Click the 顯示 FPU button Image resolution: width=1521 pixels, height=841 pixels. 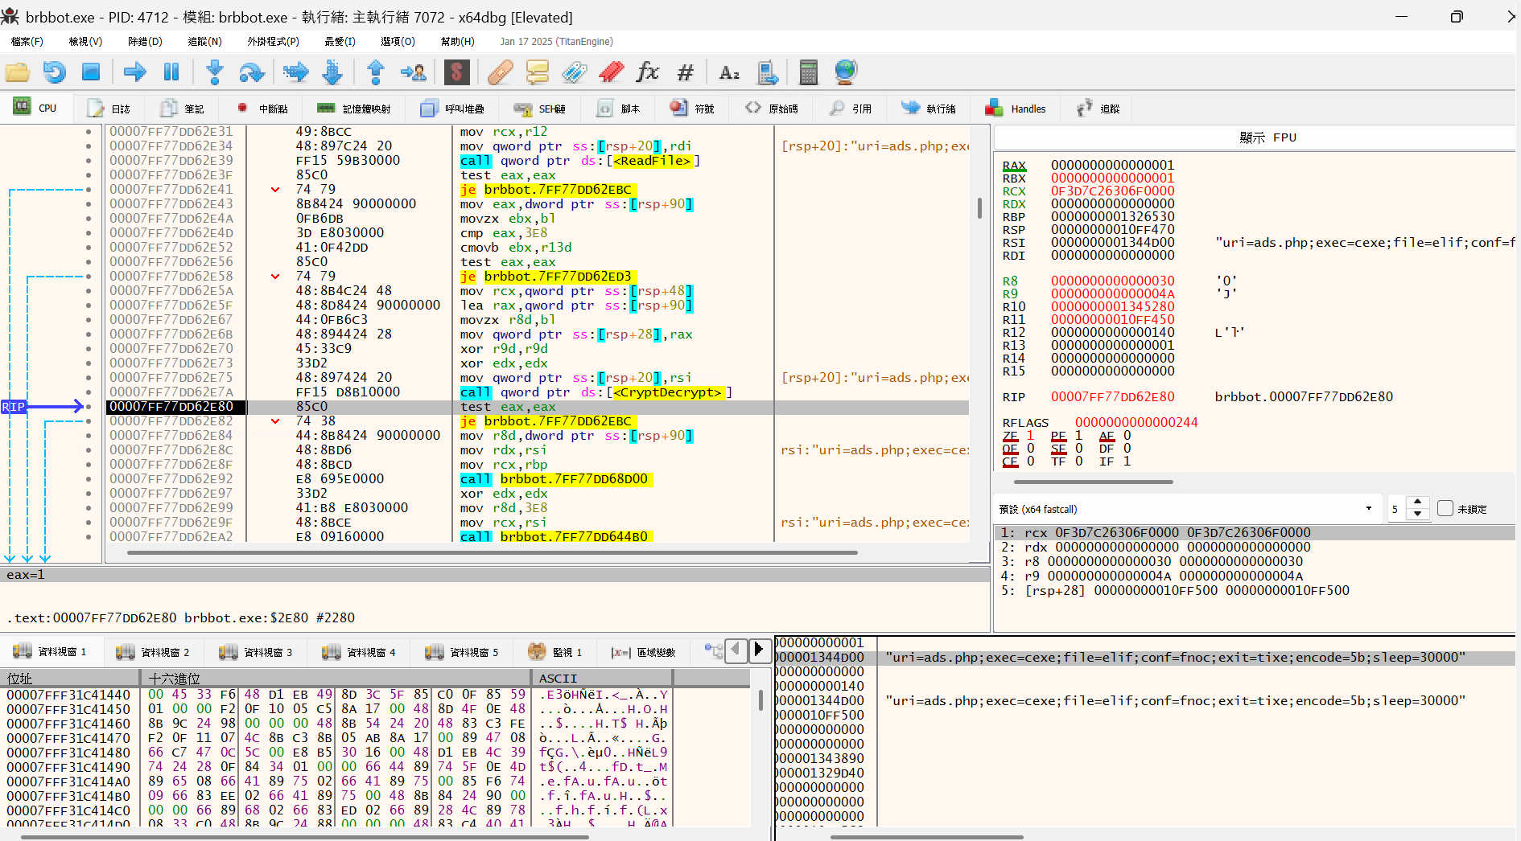[x=1267, y=137]
